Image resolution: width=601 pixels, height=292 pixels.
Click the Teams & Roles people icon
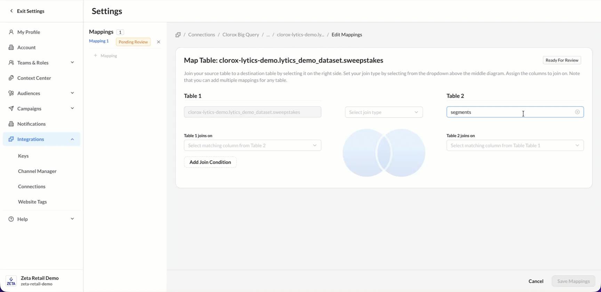(11, 63)
